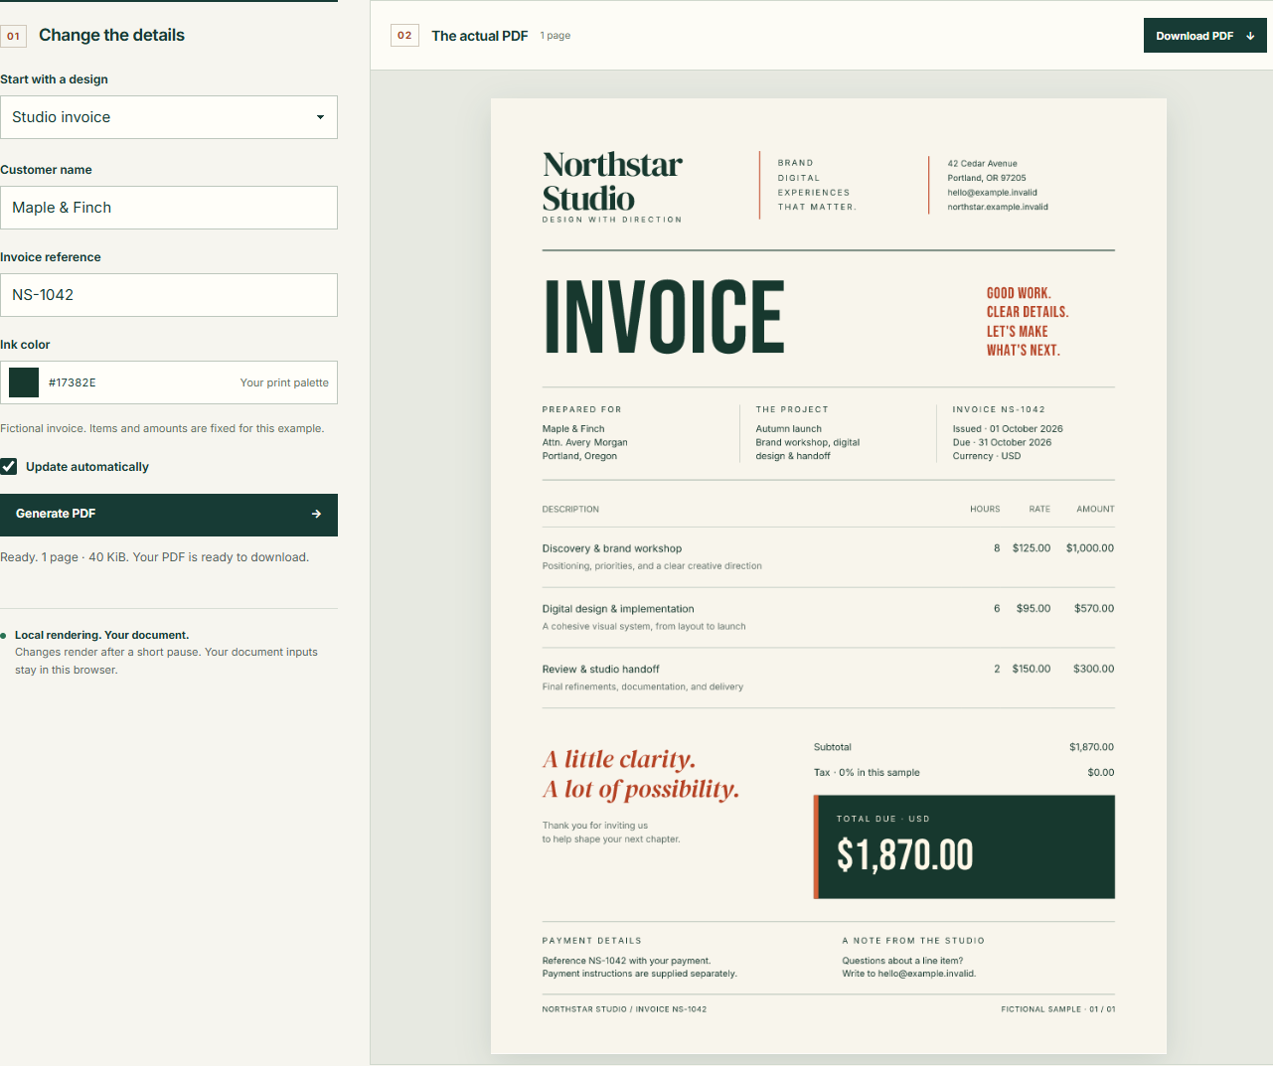The height and width of the screenshot is (1066, 1273).
Task: Click the Local rendering green status dot
Action: [3, 636]
